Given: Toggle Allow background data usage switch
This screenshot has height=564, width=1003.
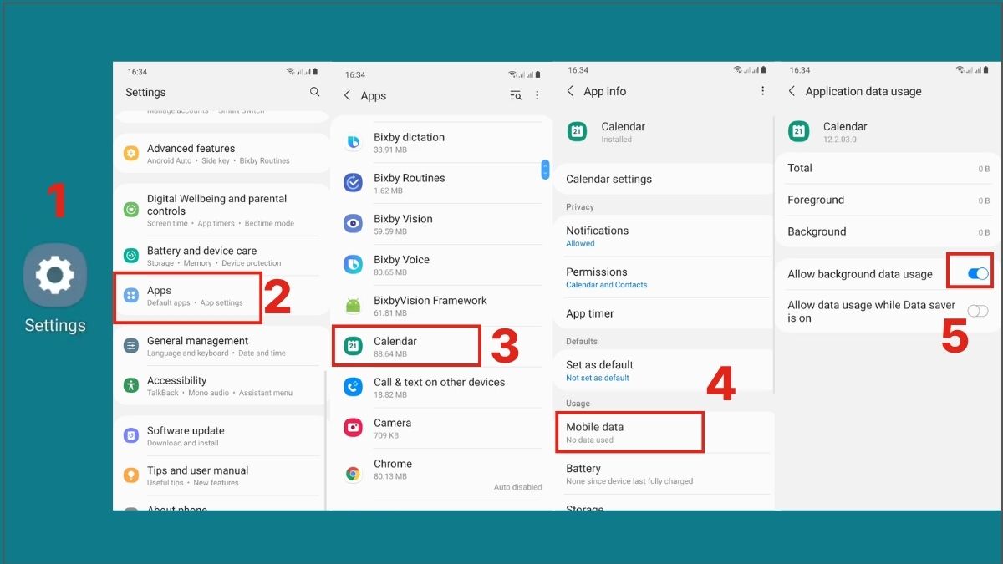Looking at the screenshot, I should [978, 274].
